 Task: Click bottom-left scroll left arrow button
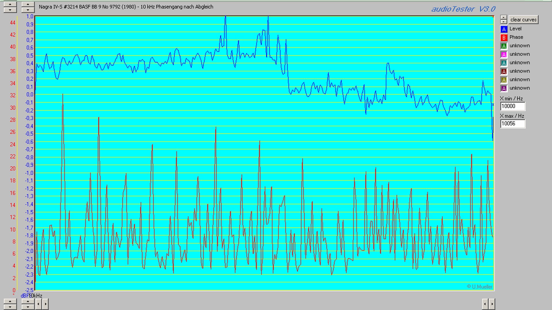coord(39,304)
